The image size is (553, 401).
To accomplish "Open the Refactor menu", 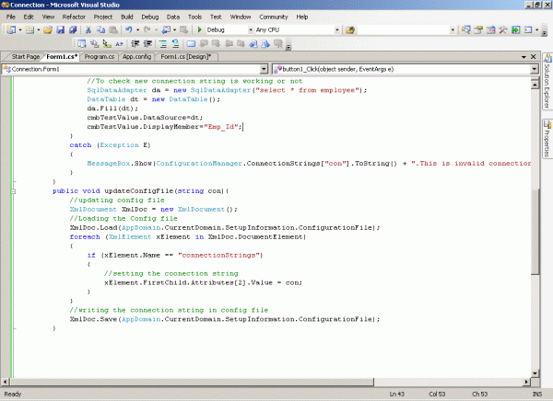I will 74,17.
